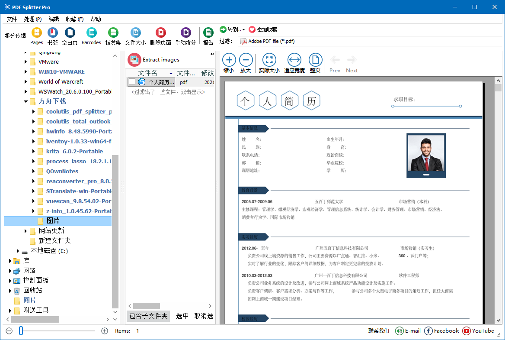Expand the 控制面板 tree node
Viewport: 505px width, 340px height.
[x=10, y=281]
